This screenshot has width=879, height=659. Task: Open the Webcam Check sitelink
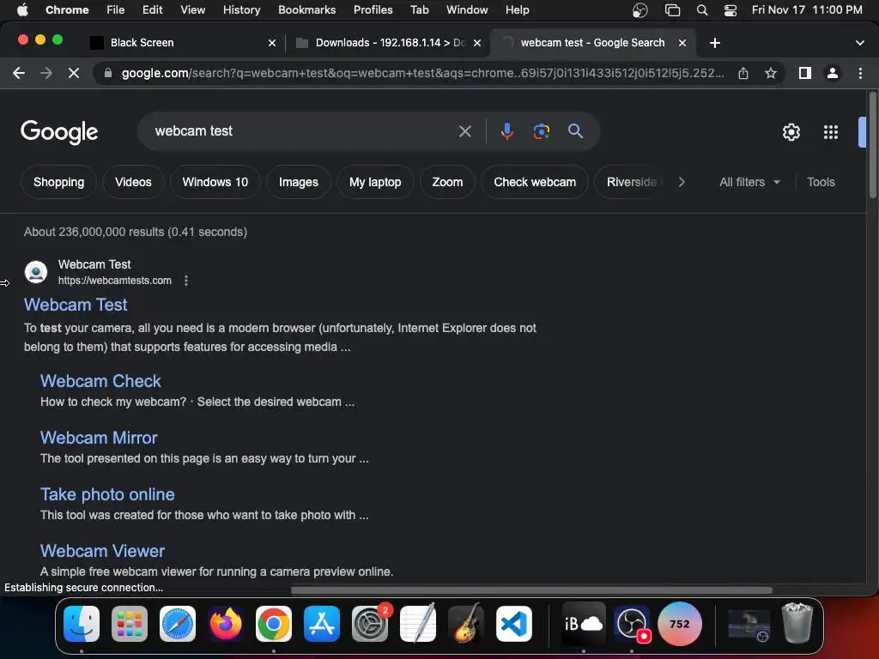coord(101,381)
